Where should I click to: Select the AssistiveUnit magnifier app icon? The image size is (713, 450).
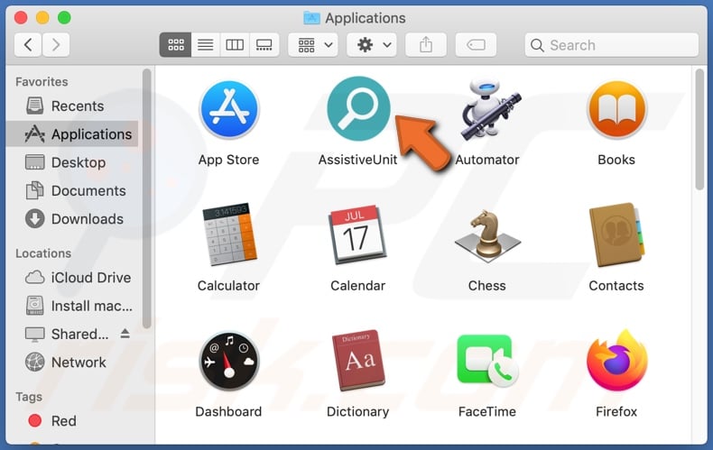pos(358,108)
